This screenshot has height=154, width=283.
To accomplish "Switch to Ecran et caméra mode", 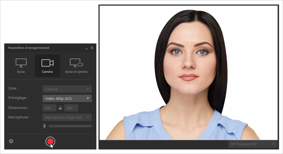I will [76, 66].
